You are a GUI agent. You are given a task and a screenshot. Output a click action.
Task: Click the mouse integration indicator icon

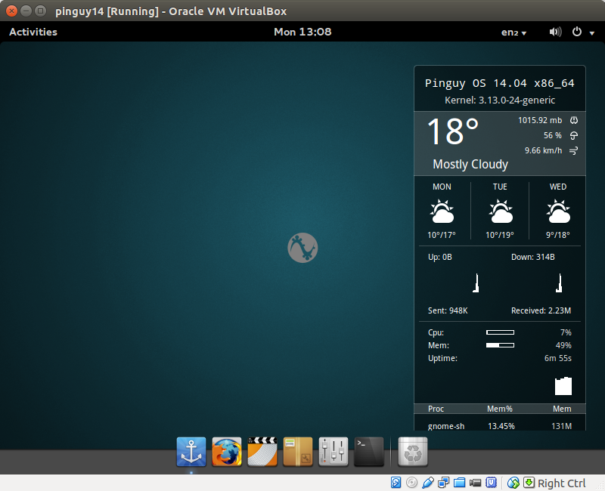pos(513,483)
